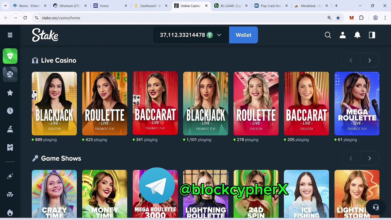Open 24D Spin game show

point(256,194)
